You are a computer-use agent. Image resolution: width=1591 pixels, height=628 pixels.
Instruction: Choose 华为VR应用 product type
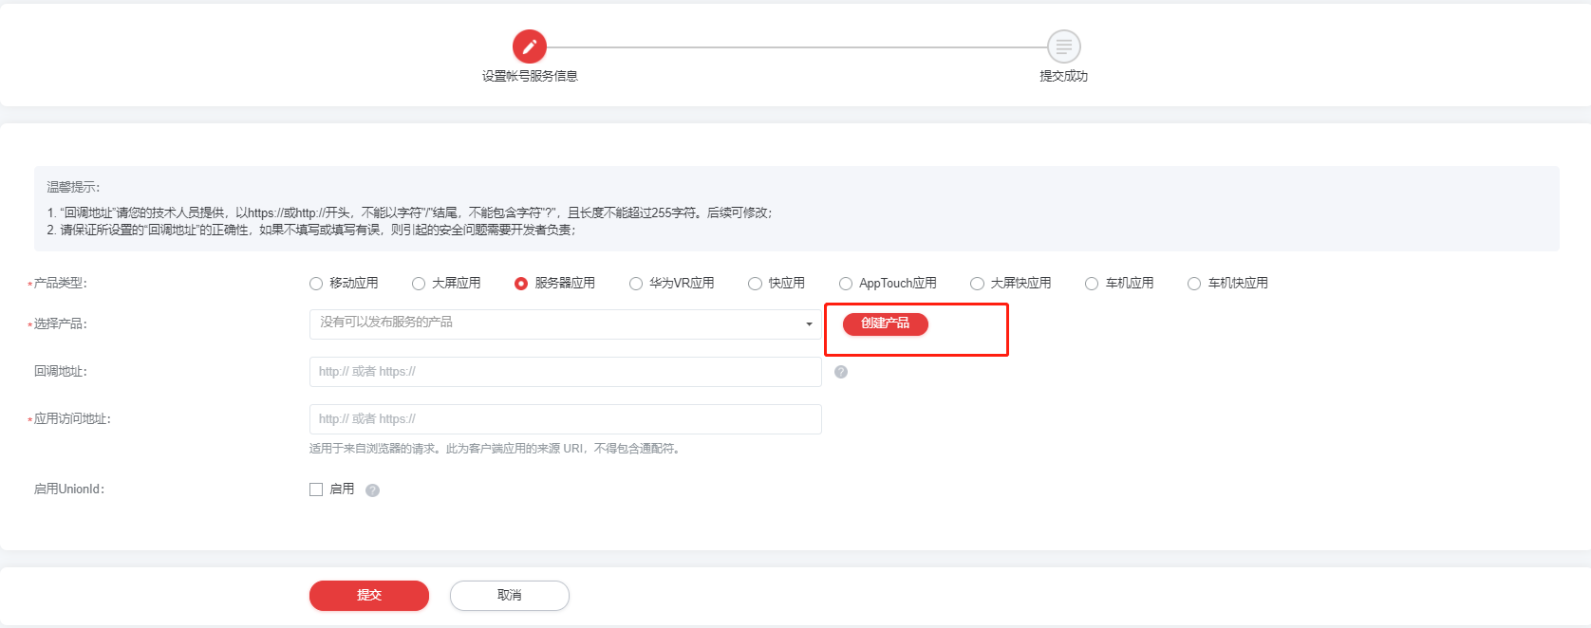click(x=636, y=284)
